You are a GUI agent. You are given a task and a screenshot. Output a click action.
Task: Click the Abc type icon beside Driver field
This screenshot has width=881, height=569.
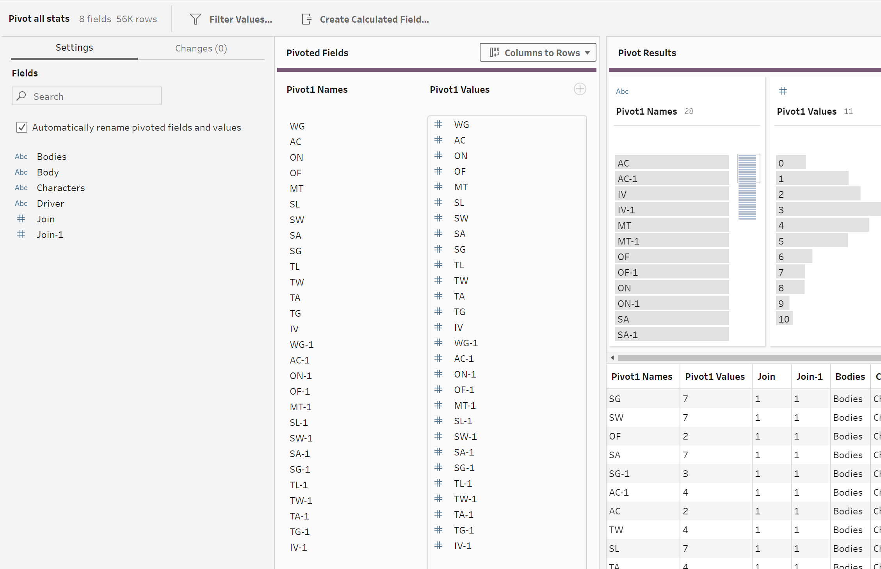[21, 203]
